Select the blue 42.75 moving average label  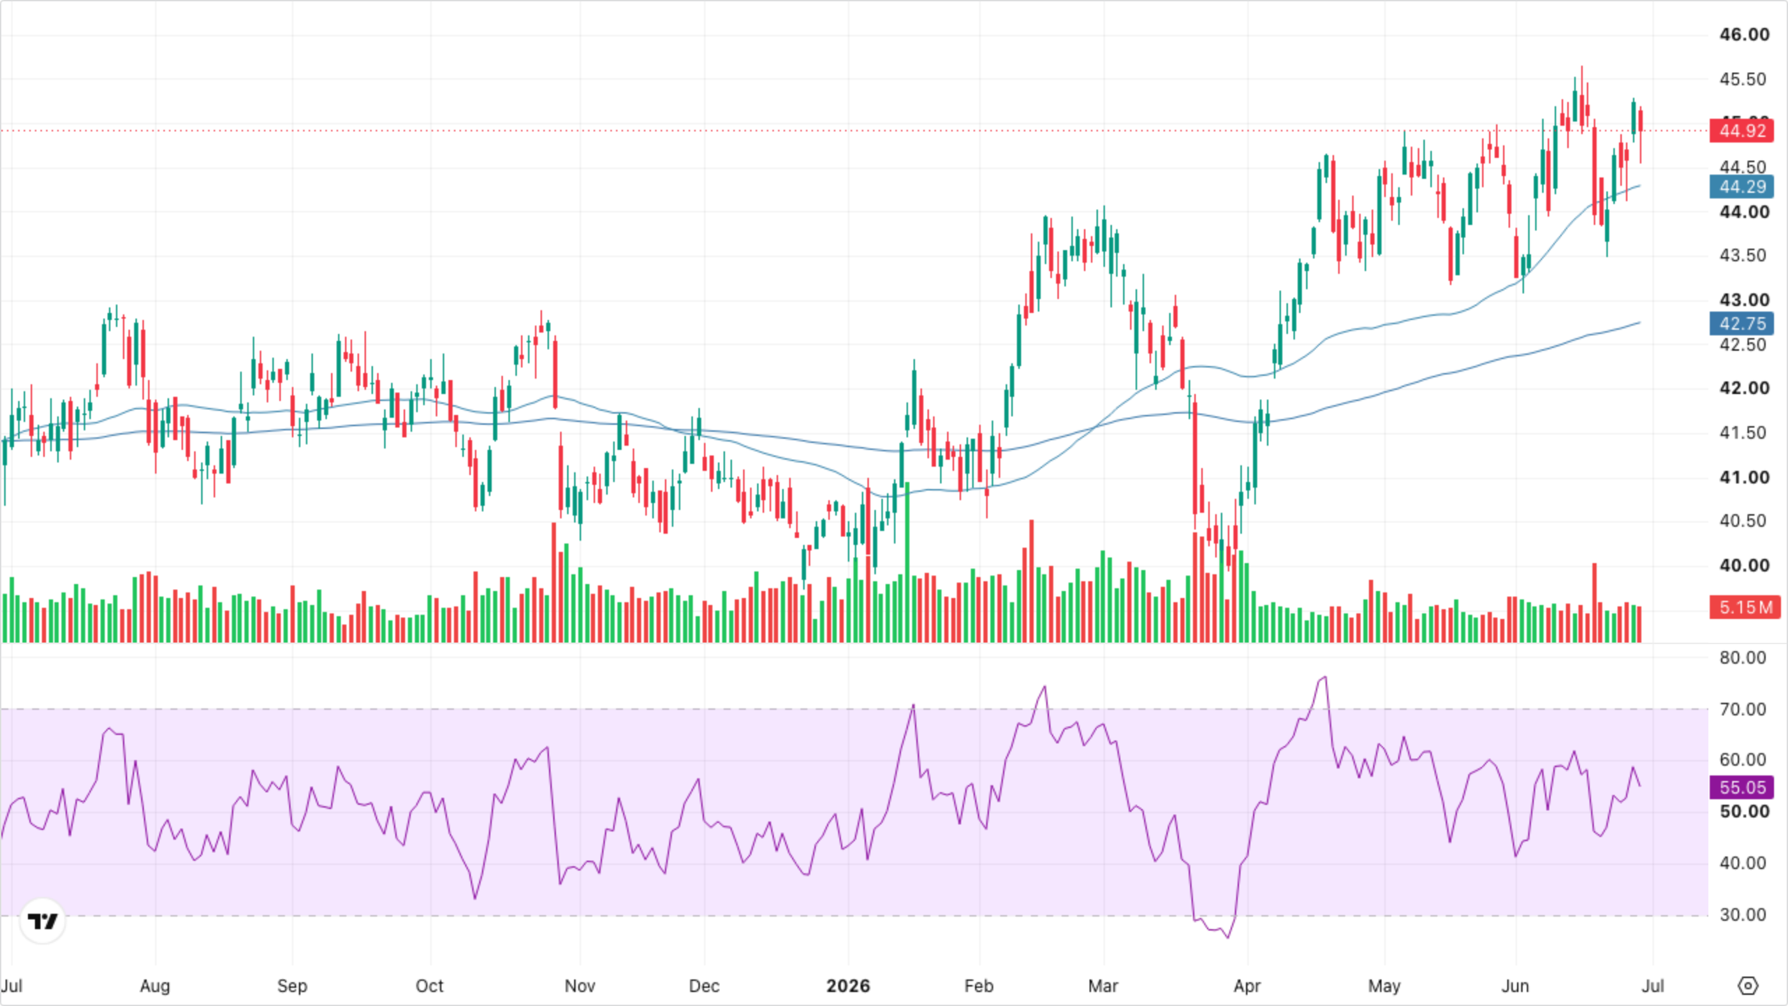(x=1742, y=323)
